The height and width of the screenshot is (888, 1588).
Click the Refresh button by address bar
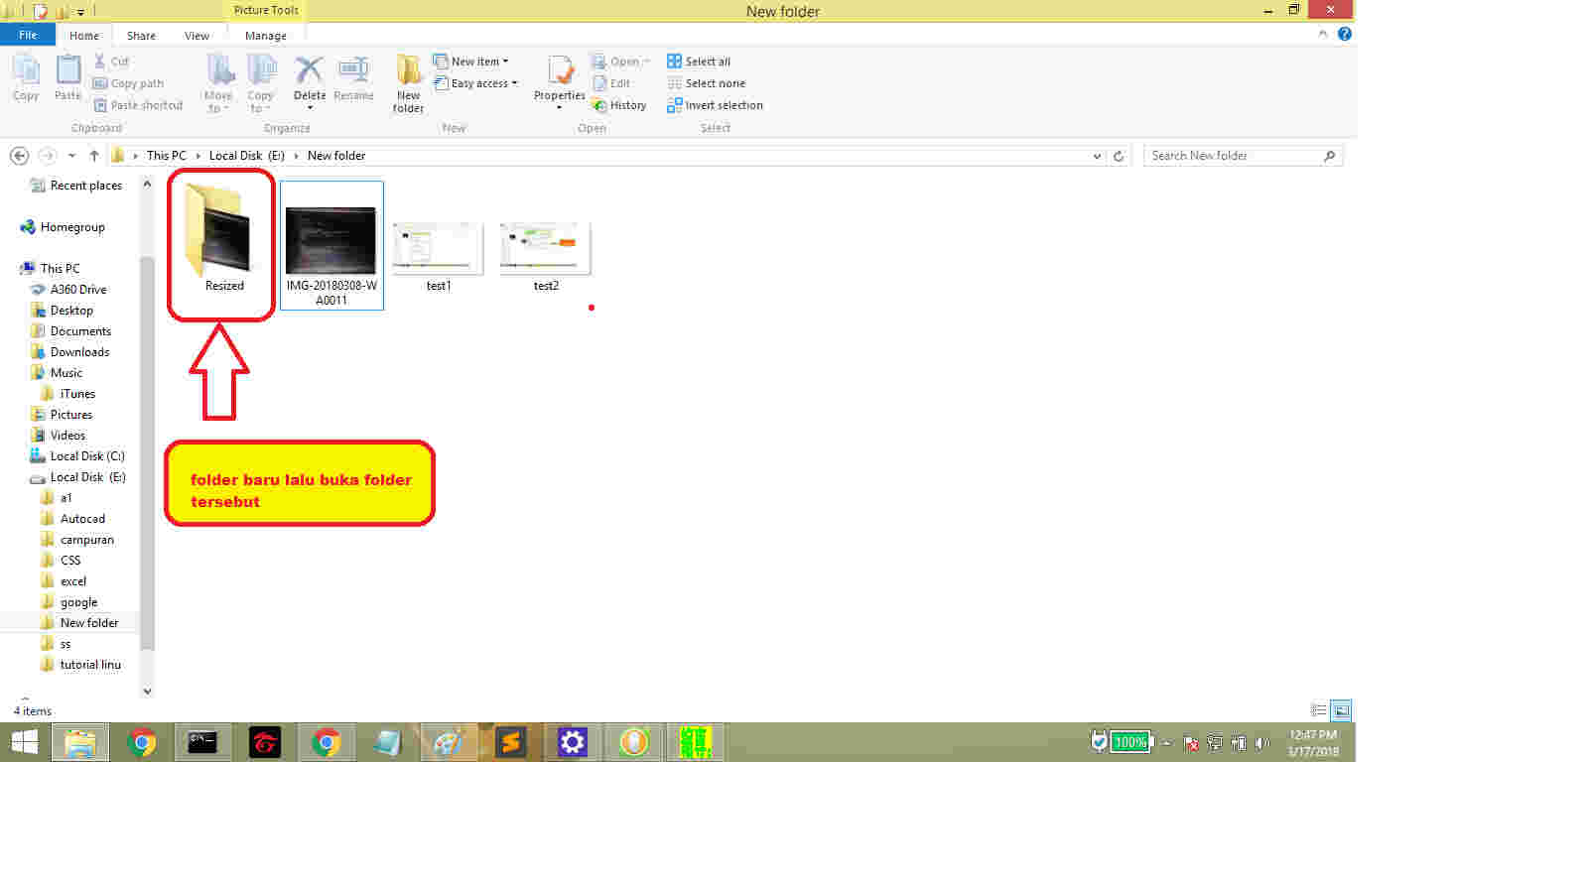pos(1119,156)
